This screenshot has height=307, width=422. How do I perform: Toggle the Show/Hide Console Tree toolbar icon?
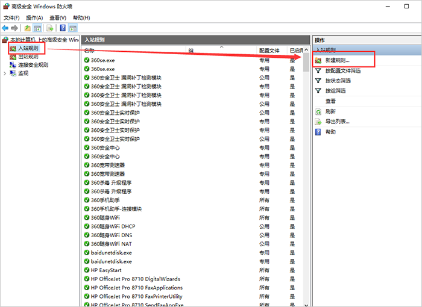pyautogui.click(x=37, y=28)
